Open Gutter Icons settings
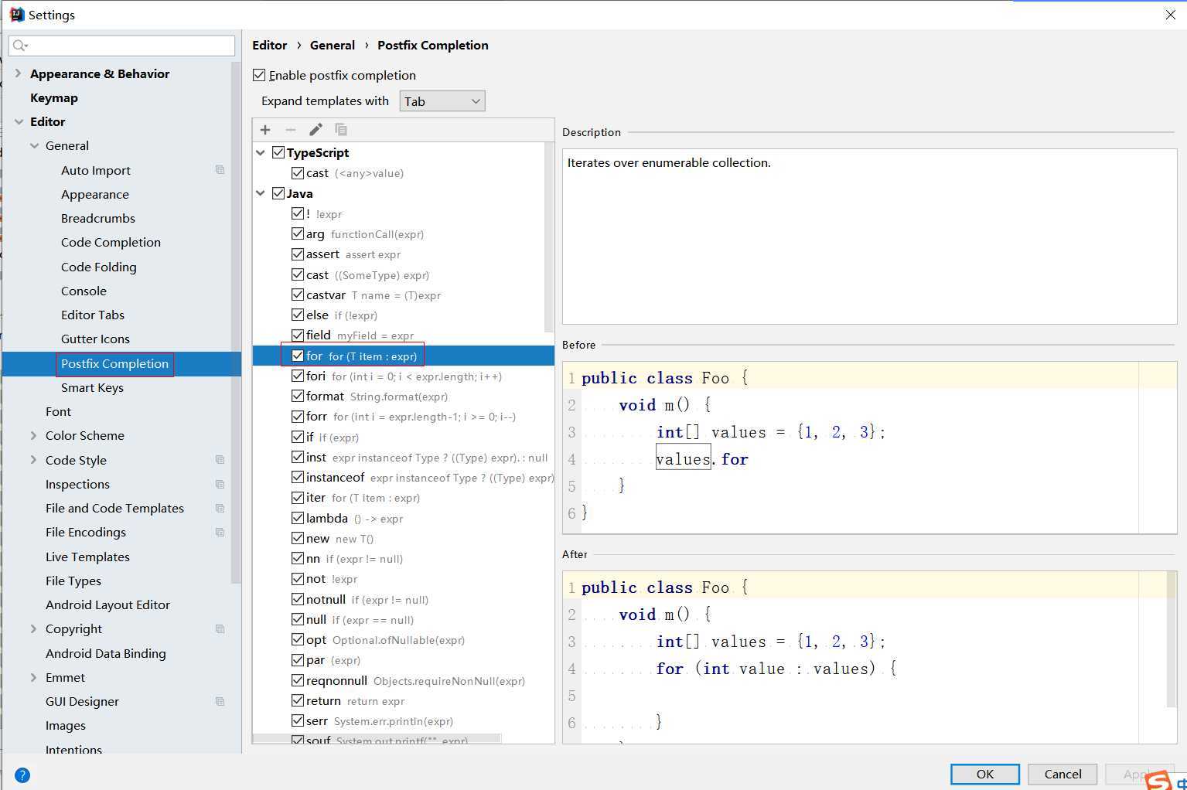Image resolution: width=1187 pixels, height=790 pixels. (x=95, y=339)
